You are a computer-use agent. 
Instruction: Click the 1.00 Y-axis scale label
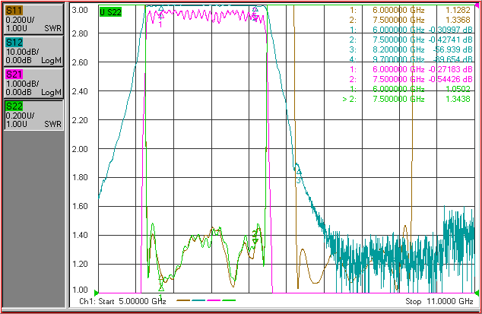pyautogui.click(x=80, y=290)
